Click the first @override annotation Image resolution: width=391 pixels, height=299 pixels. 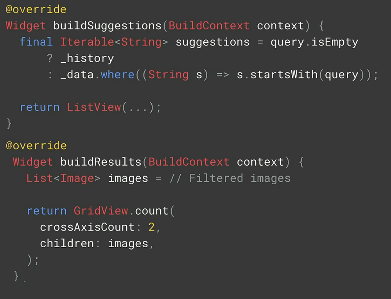click(x=36, y=9)
